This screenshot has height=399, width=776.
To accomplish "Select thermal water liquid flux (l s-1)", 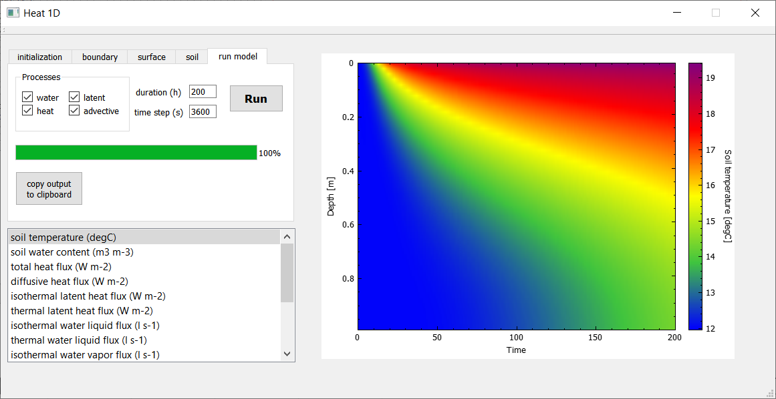I will coord(144,340).
